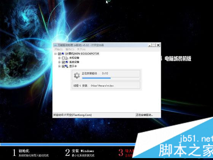Click the system device icon beside 系统设备

click(67, 62)
